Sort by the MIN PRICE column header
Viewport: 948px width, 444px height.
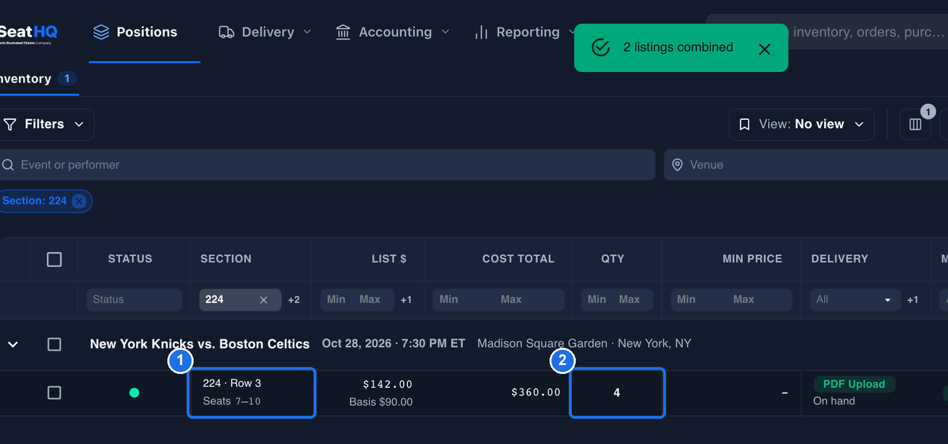[752, 259]
